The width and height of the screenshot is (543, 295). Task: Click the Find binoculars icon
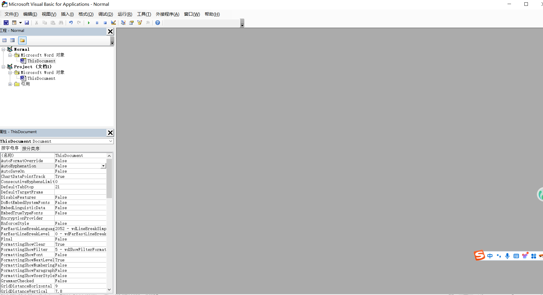61,23
